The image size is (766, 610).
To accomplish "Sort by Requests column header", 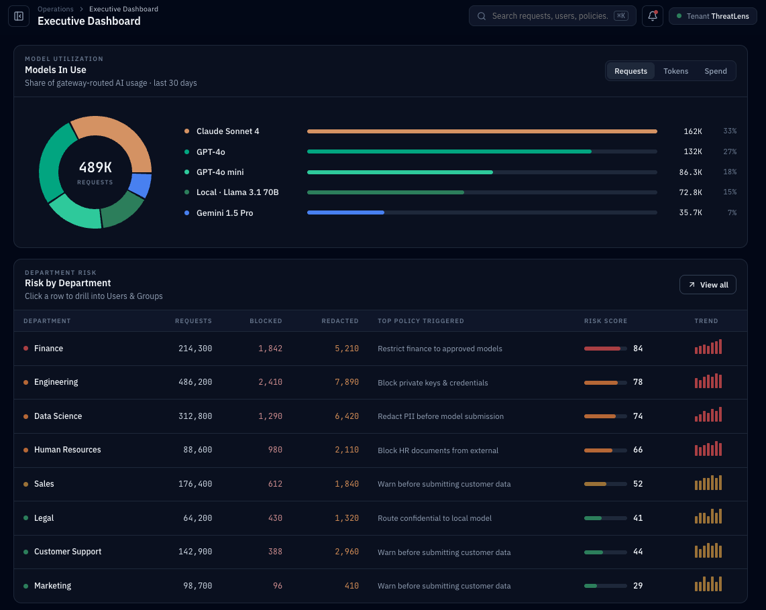I will click(x=193, y=321).
